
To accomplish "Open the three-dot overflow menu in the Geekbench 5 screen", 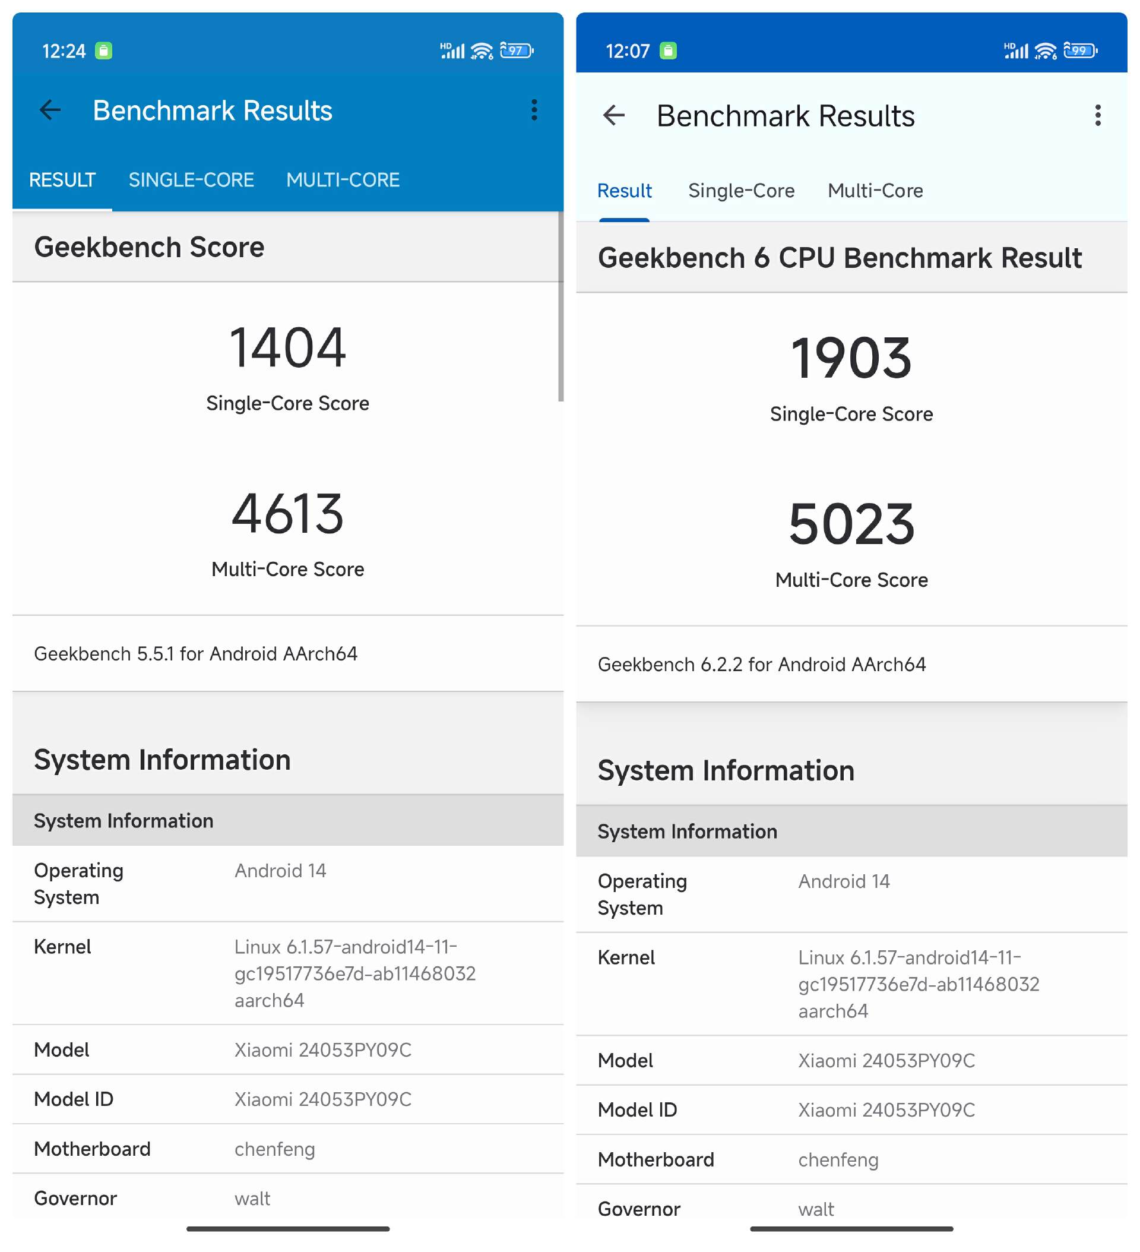I will (534, 110).
